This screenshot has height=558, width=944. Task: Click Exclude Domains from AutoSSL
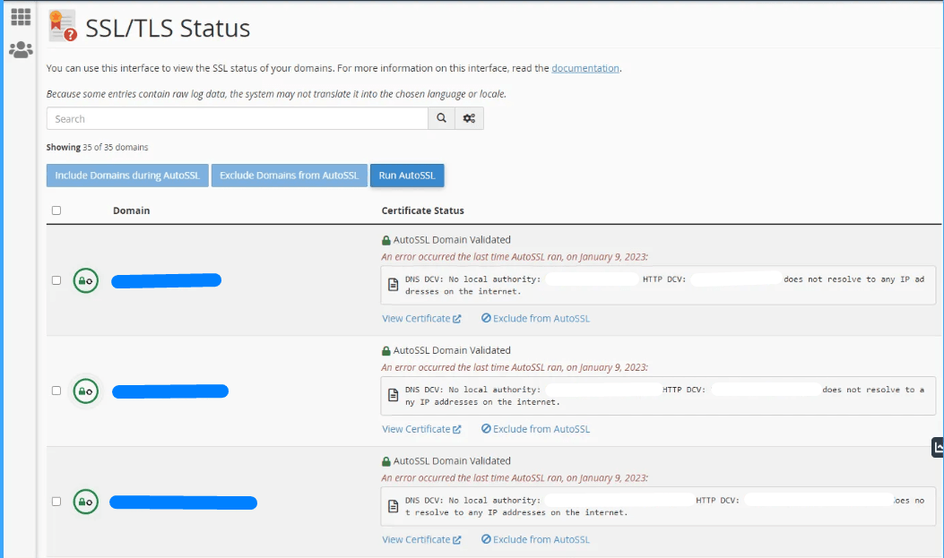tap(289, 175)
